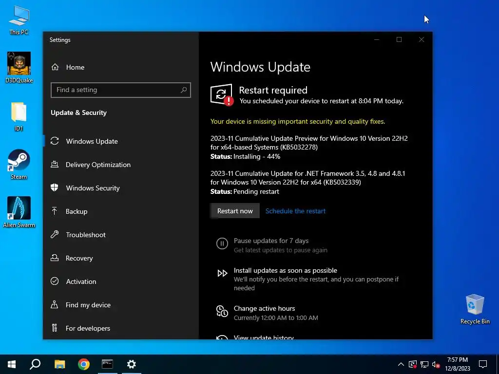This screenshot has width=499, height=374.
Task: Click the Update & Security heading
Action: click(78, 112)
